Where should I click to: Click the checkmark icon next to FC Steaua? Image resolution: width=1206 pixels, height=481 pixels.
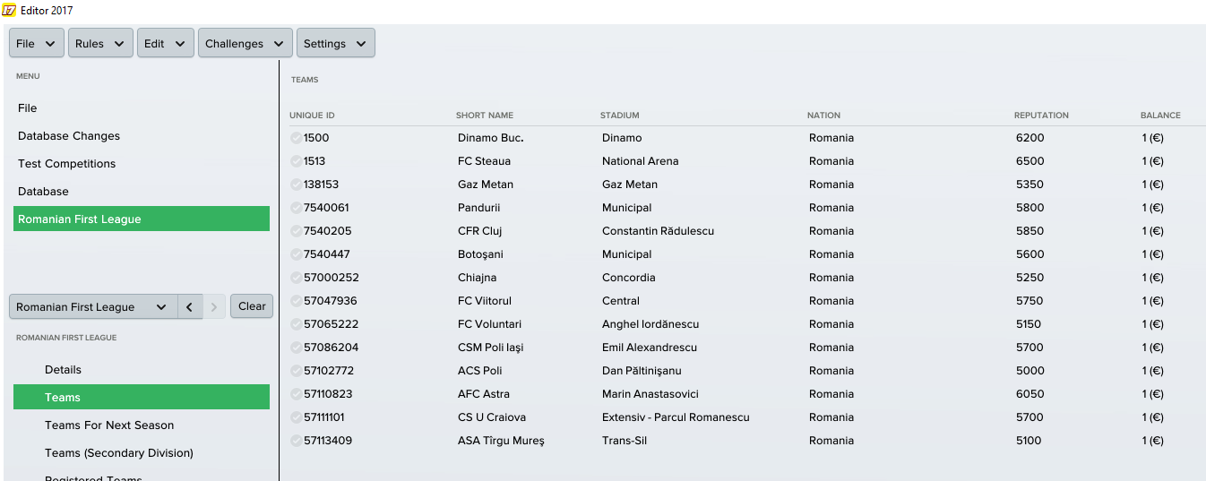297,161
